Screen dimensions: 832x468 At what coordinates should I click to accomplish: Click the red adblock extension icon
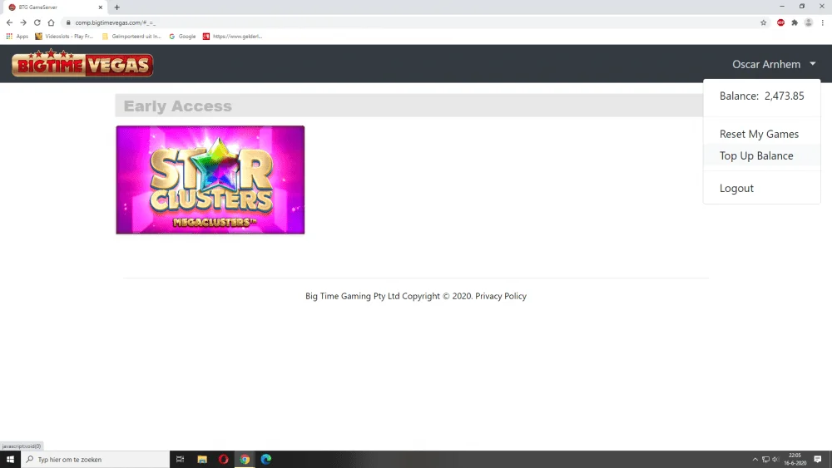click(780, 22)
